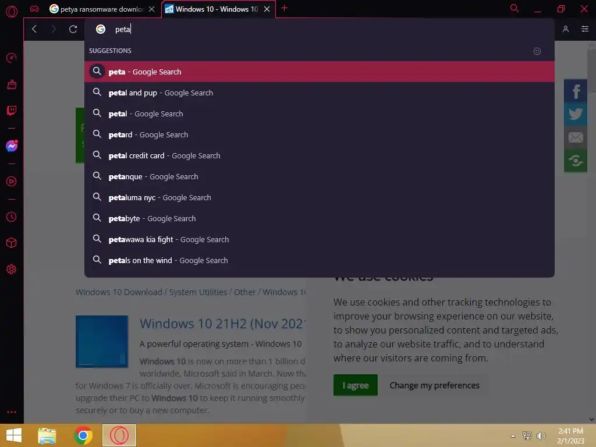Click Change my preferences button
Viewport: 596px width, 447px height.
point(434,385)
